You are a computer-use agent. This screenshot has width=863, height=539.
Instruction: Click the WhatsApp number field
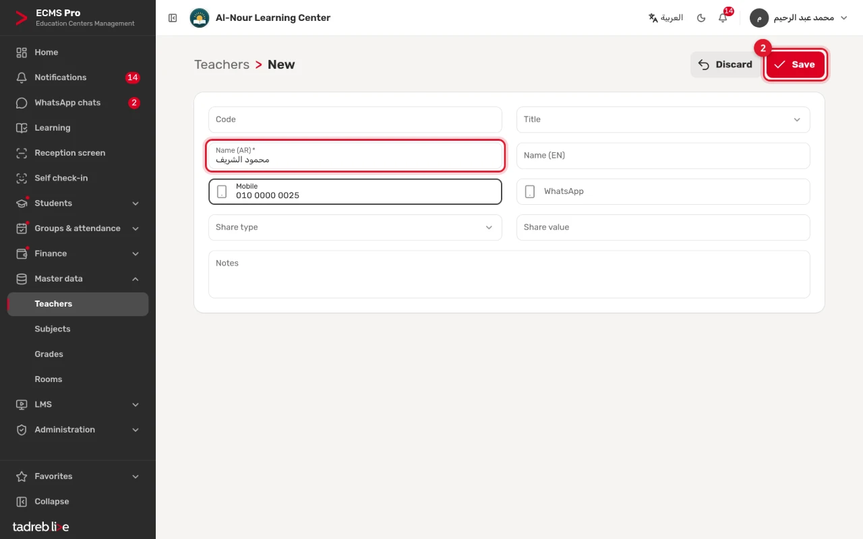(x=663, y=192)
